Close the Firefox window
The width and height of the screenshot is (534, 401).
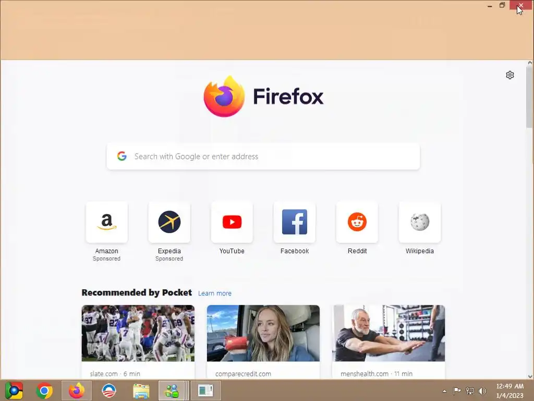521,5
